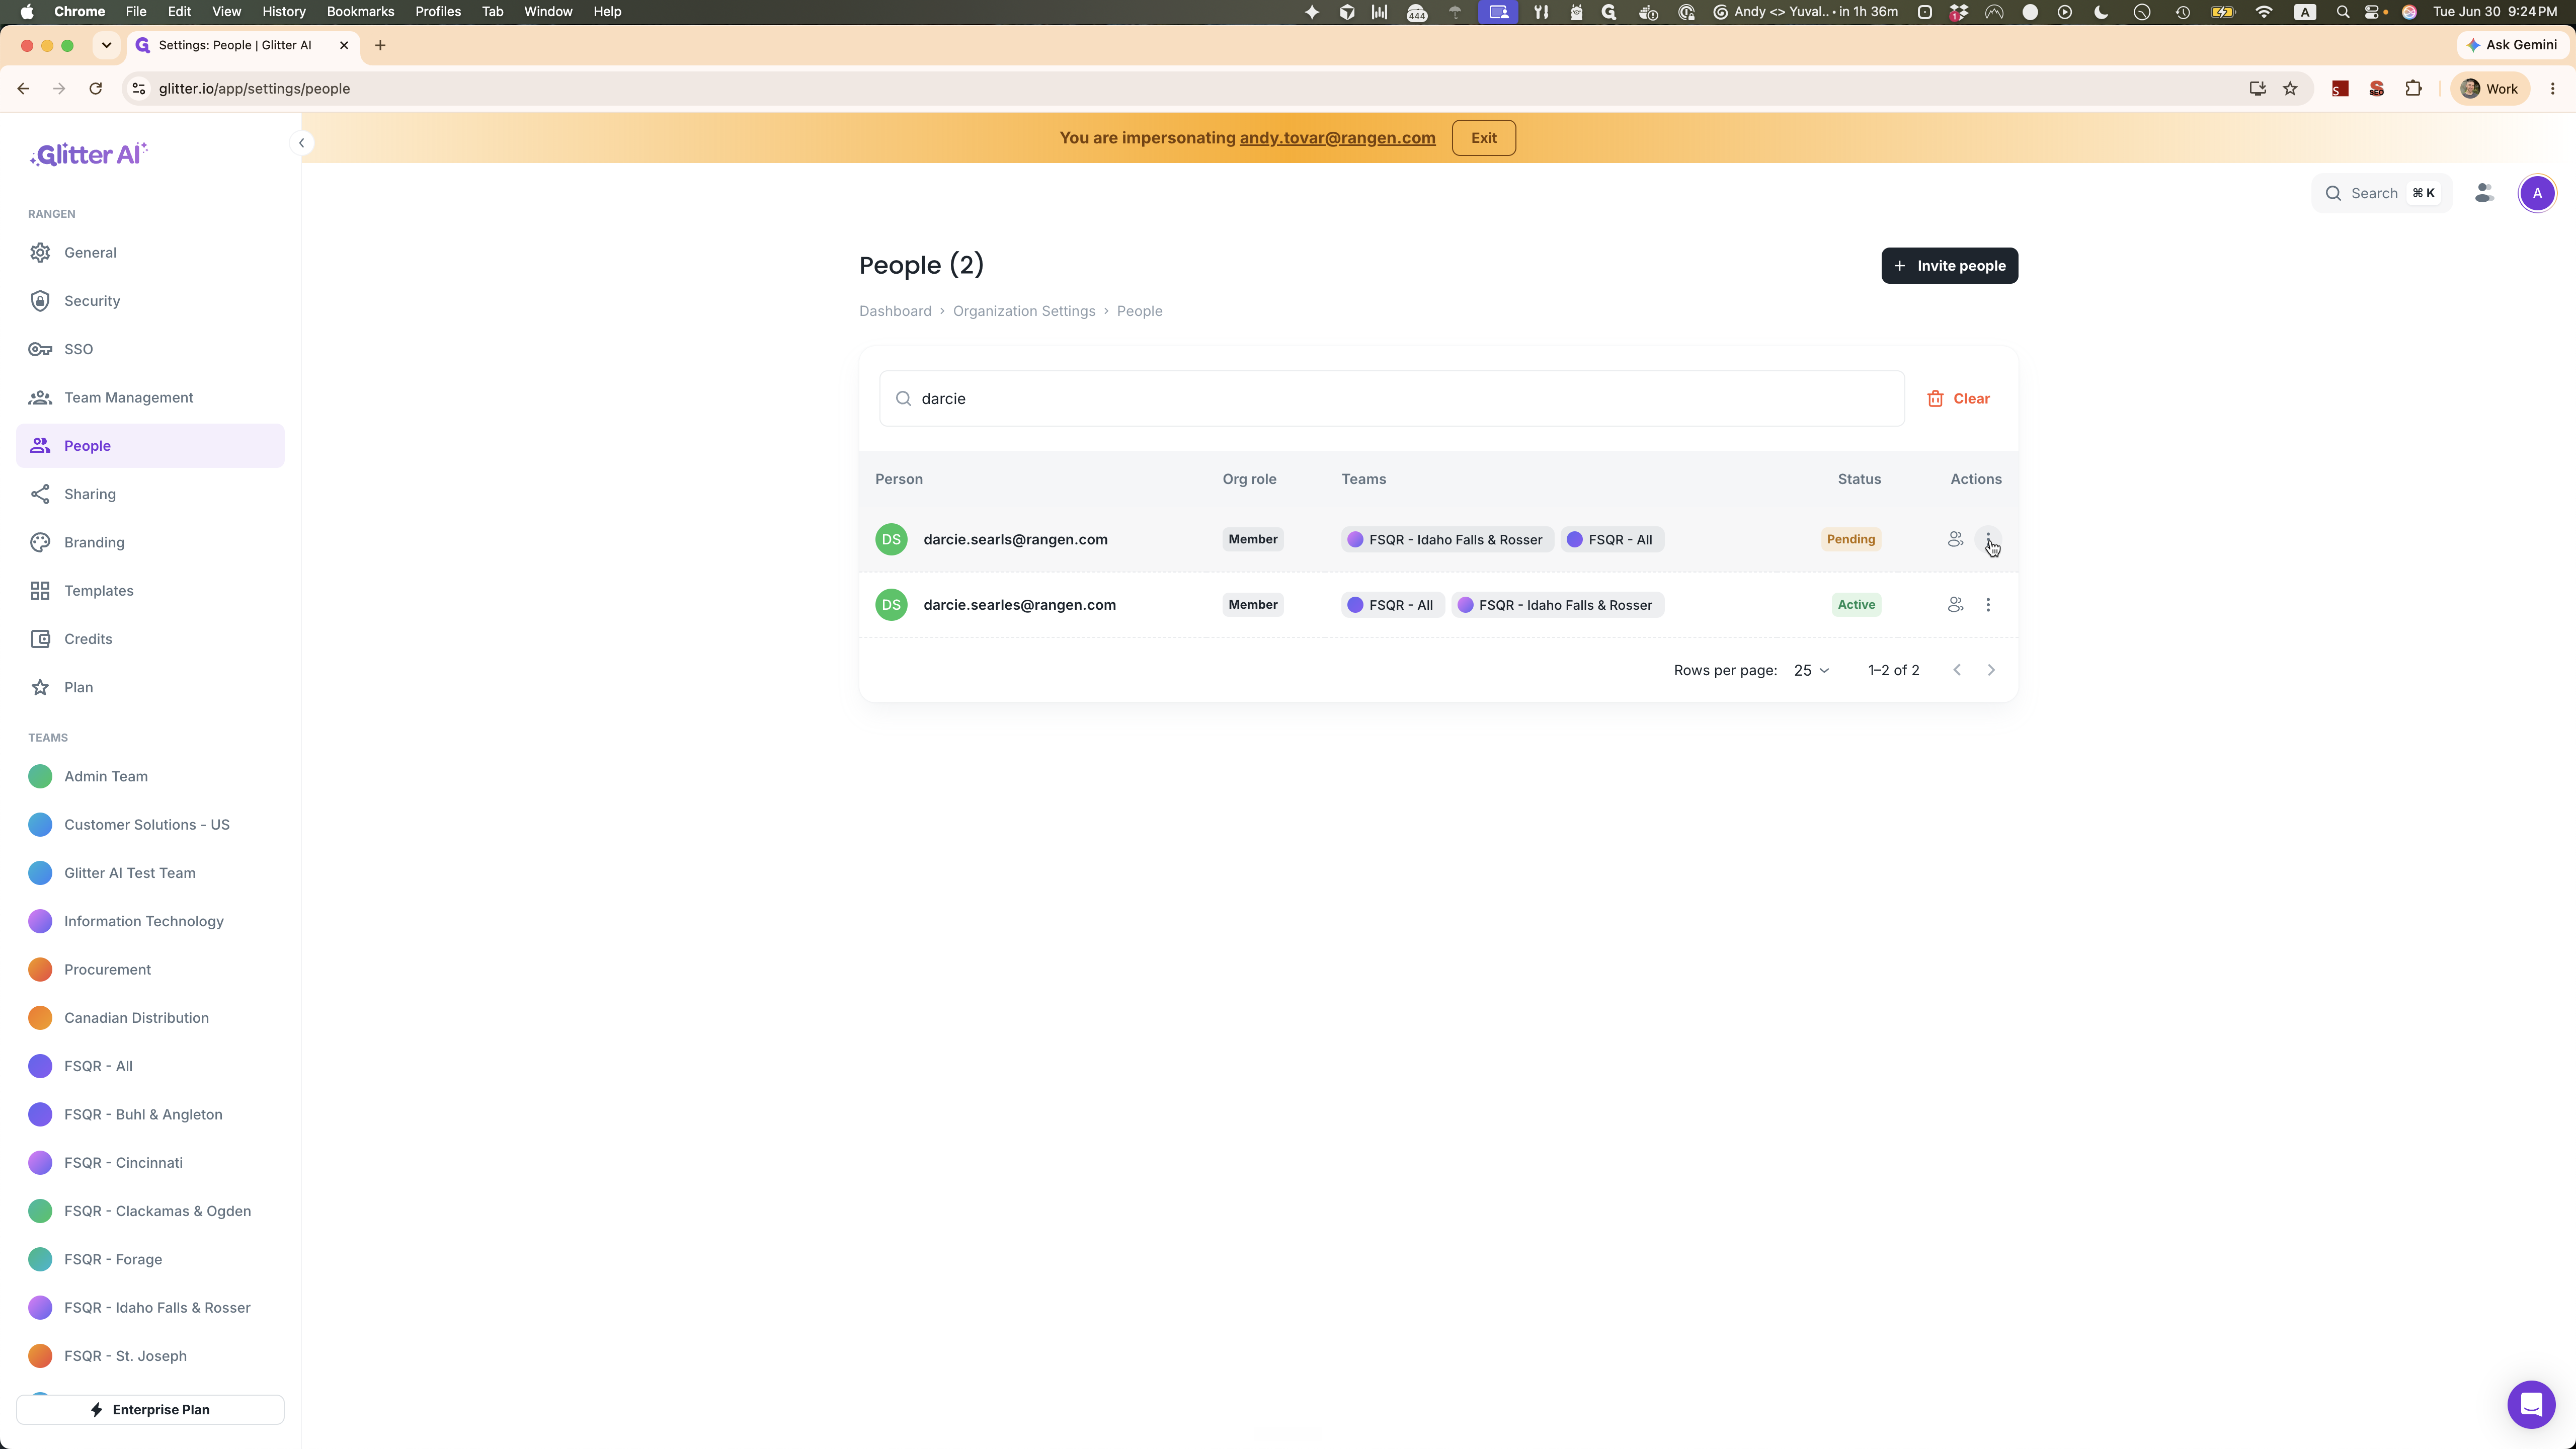This screenshot has width=2576, height=1449.
Task: Open FSQR - St. Joseph team
Action: [150, 1356]
